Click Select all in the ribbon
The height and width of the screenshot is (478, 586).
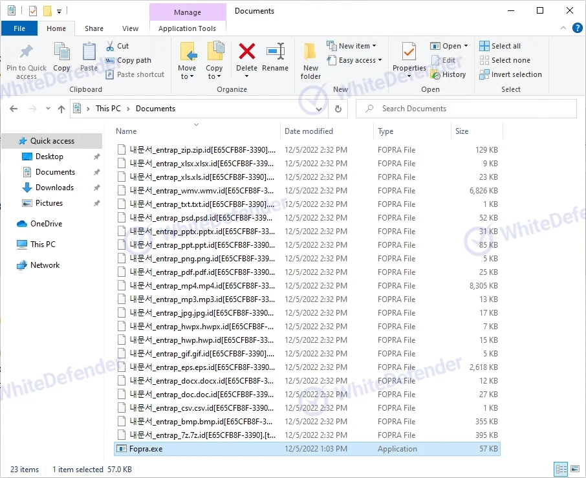500,46
